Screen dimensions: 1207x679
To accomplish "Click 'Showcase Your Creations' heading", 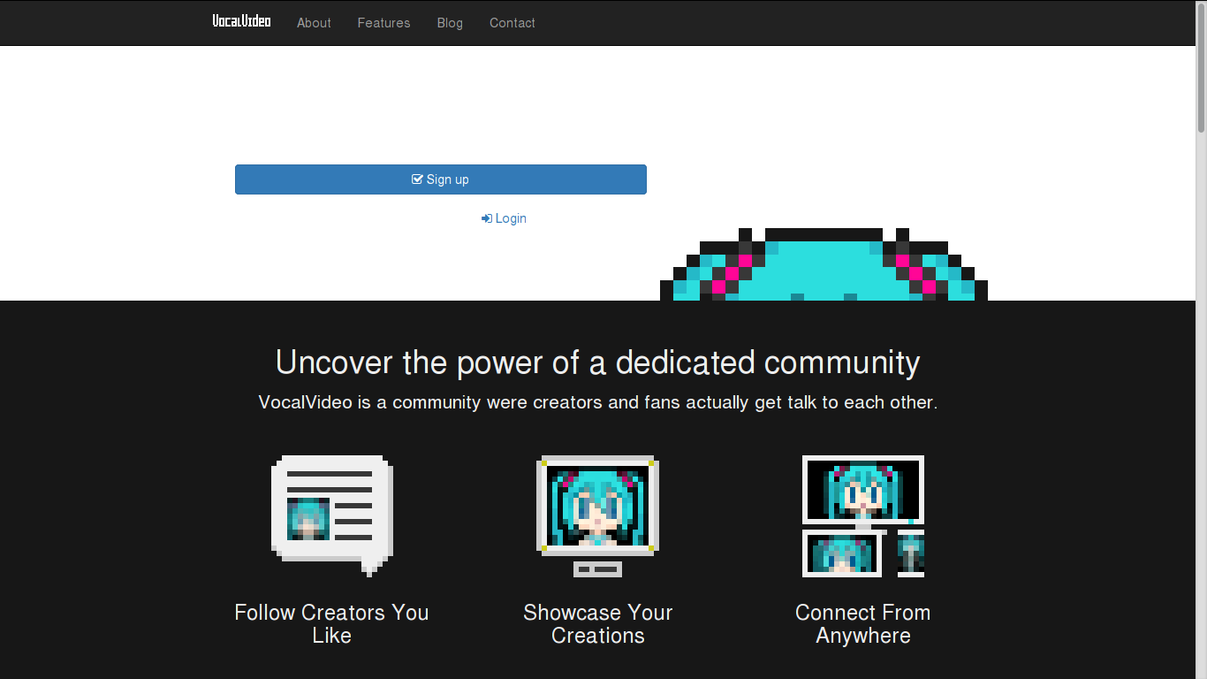I will click(598, 624).
